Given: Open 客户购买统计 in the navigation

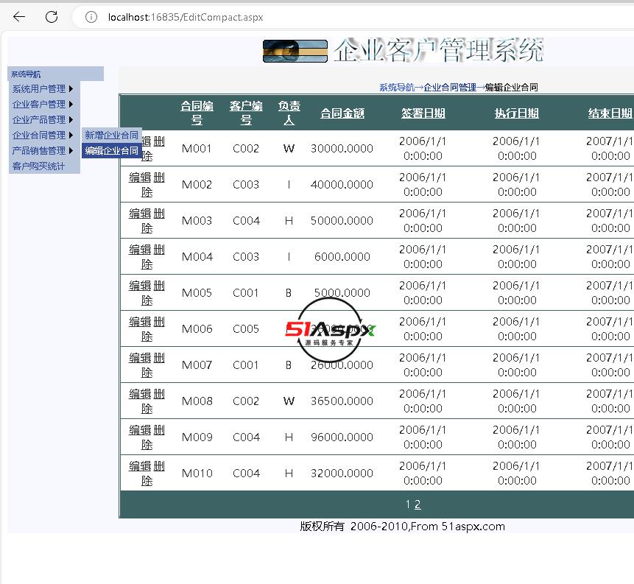Looking at the screenshot, I should 38,166.
